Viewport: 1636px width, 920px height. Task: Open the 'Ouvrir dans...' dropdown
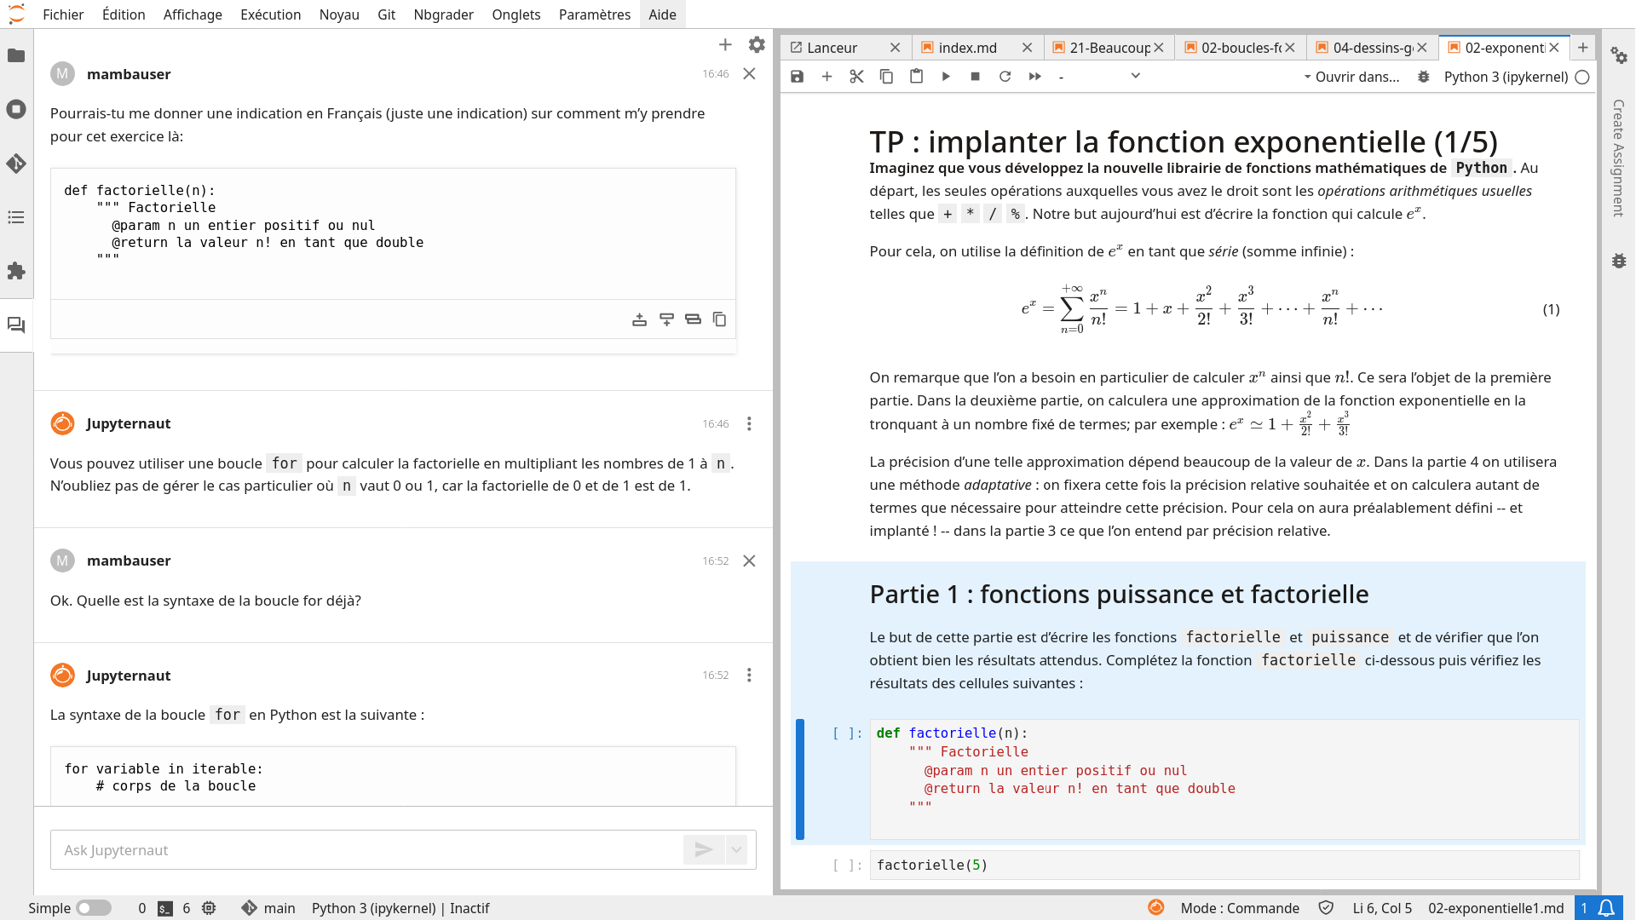(x=1351, y=77)
